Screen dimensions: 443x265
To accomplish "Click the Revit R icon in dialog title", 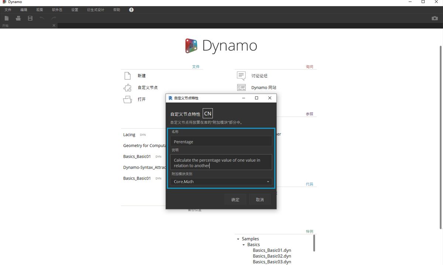I will [170, 98].
